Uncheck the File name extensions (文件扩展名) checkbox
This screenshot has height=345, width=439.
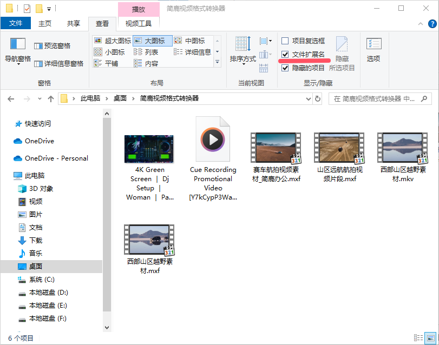click(x=285, y=54)
